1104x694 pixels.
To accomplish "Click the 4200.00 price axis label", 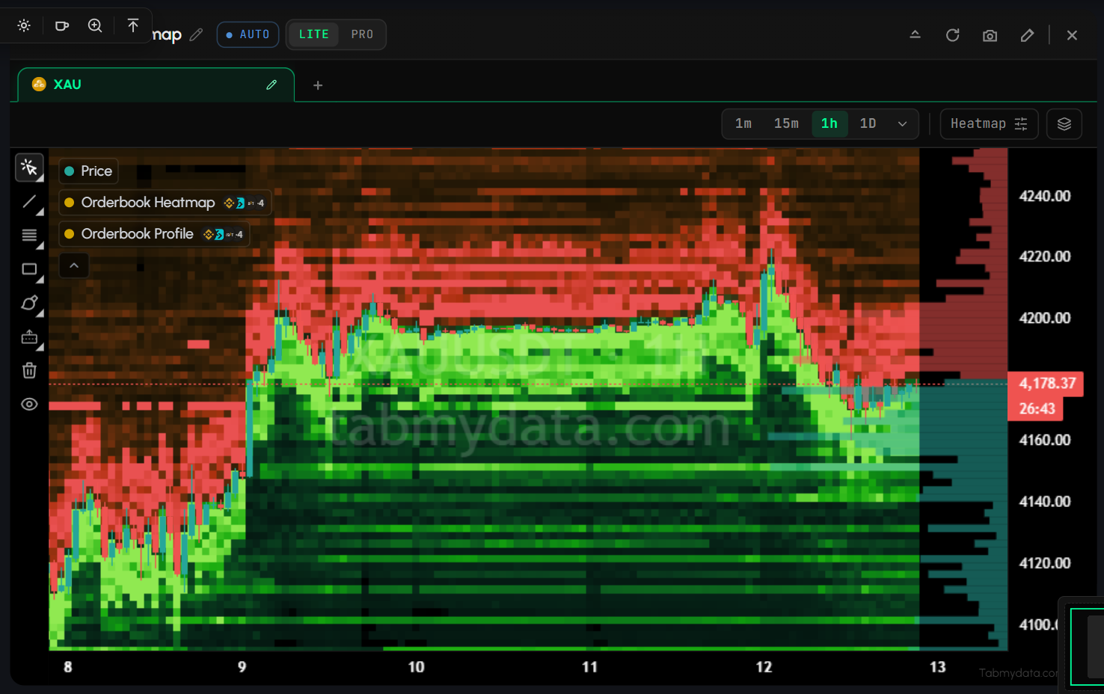I will [1045, 318].
